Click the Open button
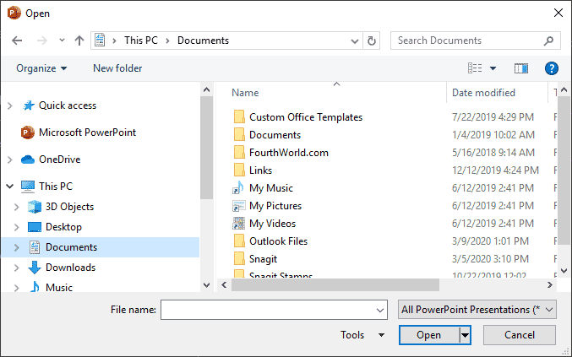The height and width of the screenshot is (357, 572). coord(429,335)
